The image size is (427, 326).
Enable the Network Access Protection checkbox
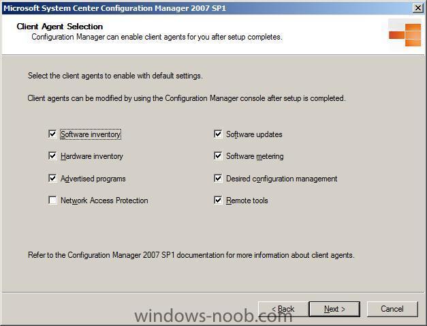pyautogui.click(x=52, y=200)
